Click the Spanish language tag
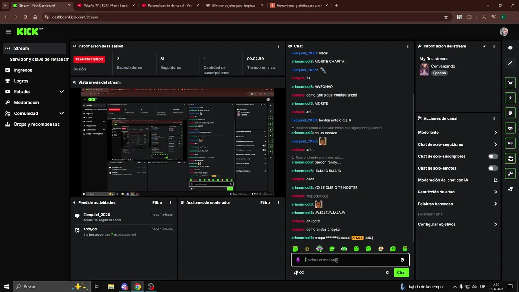 439,73
